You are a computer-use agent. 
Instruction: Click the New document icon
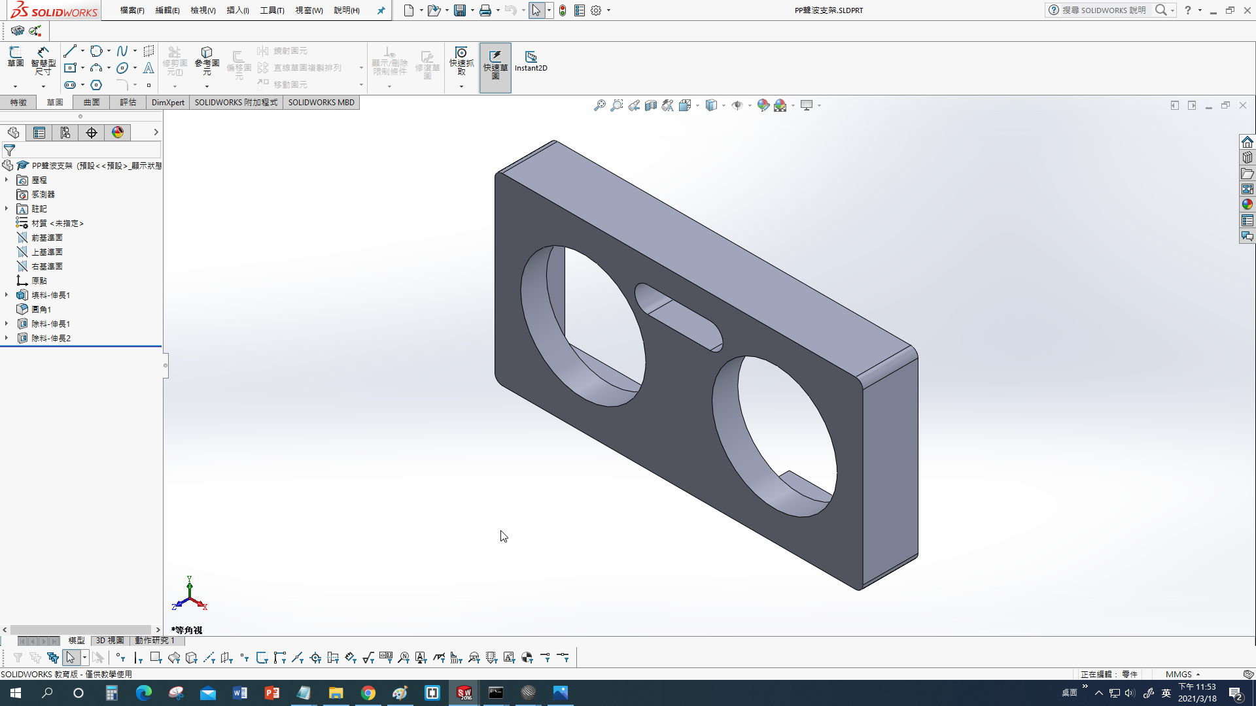pyautogui.click(x=409, y=10)
